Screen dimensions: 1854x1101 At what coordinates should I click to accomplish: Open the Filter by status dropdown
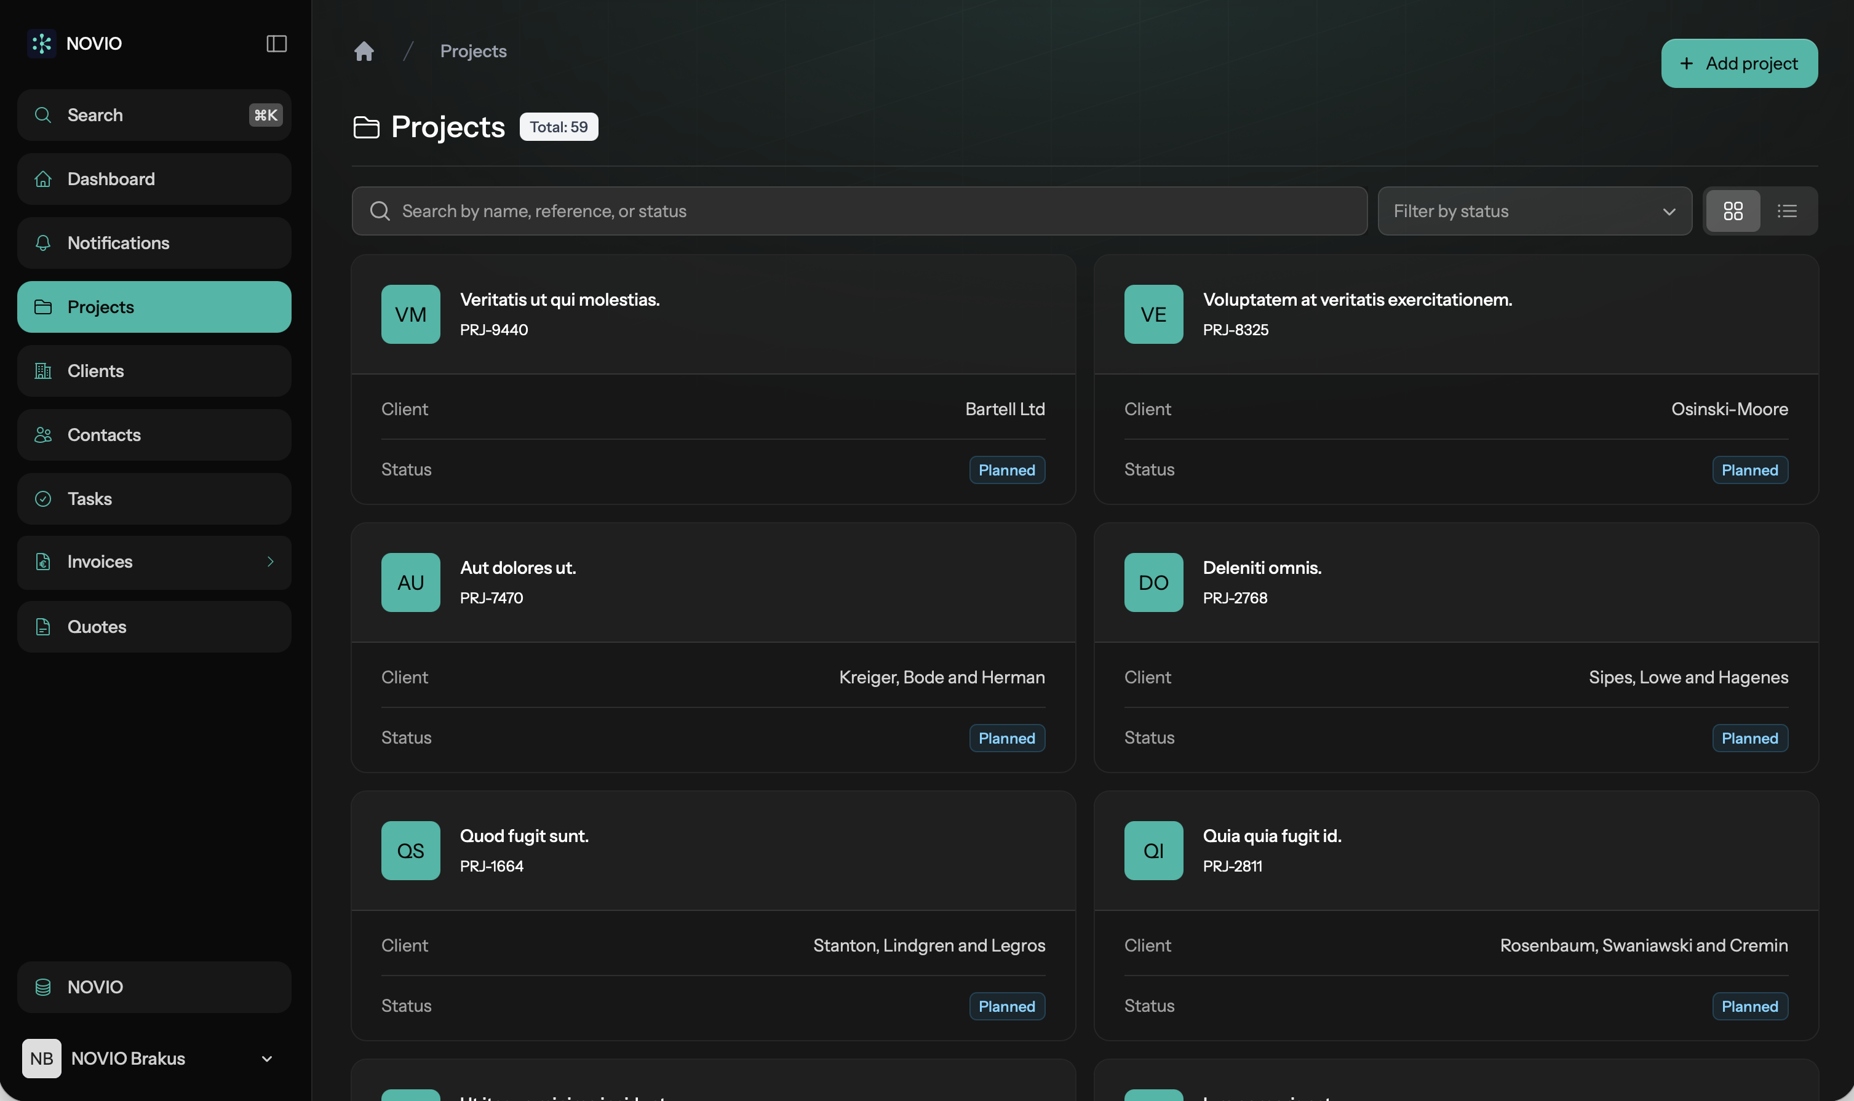[x=1534, y=211]
